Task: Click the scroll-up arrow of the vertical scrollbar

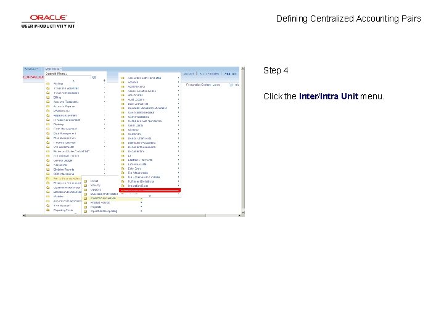Action: coord(243,68)
